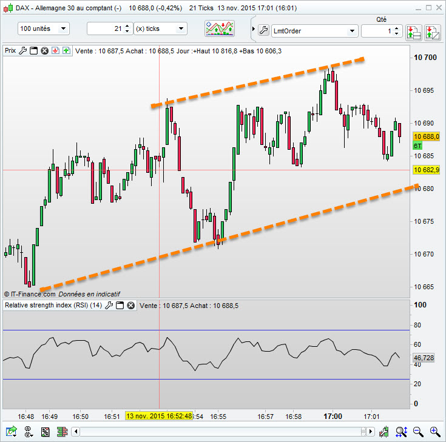The height and width of the screenshot is (442, 446).
Task: Open the LmtOrder order type dropdown
Action: coord(314,31)
